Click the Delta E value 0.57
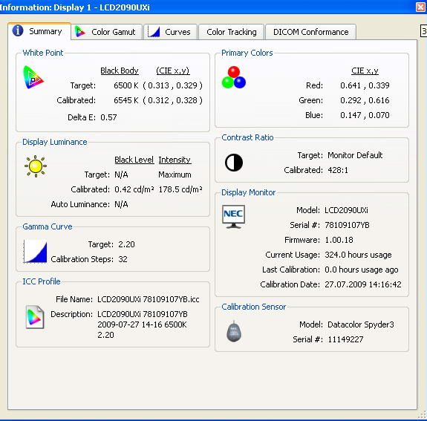427x421 pixels. [x=108, y=117]
